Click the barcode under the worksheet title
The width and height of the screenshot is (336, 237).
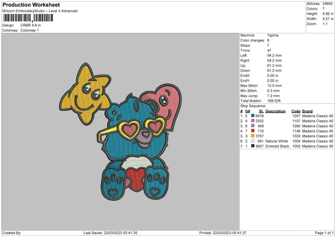point(28,18)
